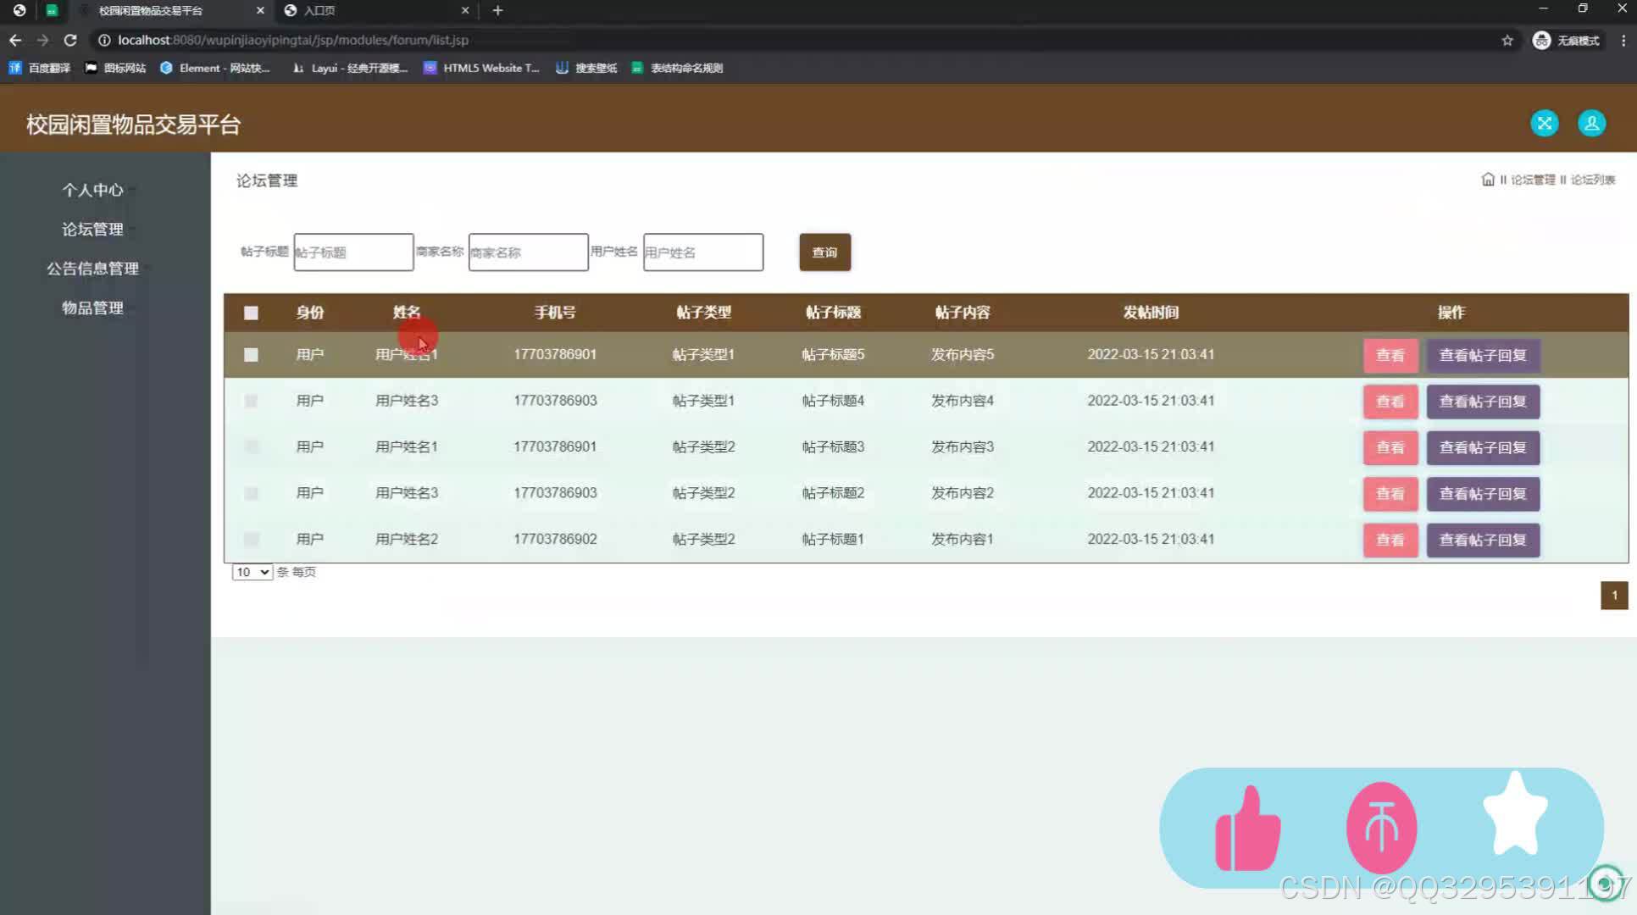Screen dimensions: 1637x915
Task: Open 物品管理 in sidebar
Action: [92, 308]
